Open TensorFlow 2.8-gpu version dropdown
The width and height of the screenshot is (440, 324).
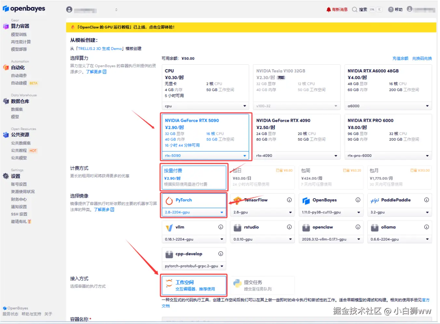[262, 212]
